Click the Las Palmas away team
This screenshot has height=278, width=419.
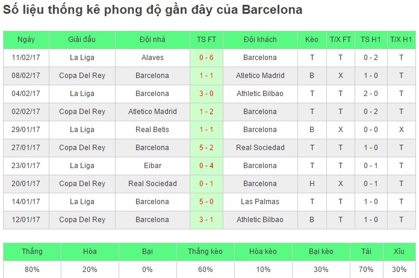(260, 202)
